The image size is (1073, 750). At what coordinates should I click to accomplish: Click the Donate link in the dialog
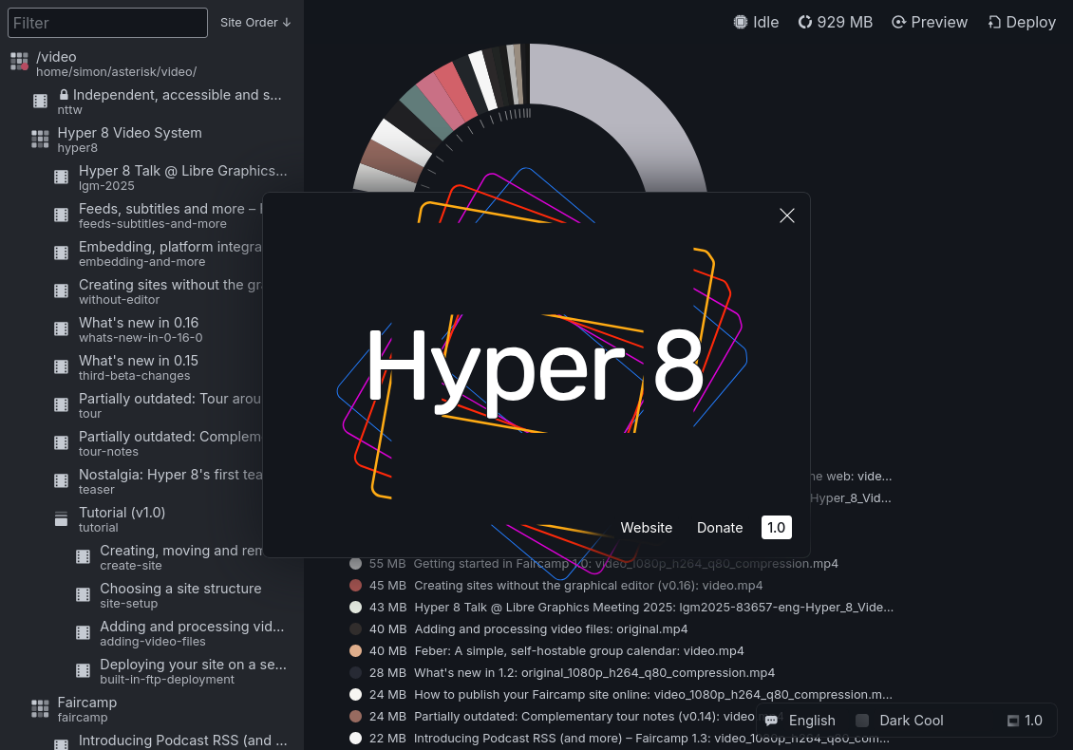pos(720,528)
